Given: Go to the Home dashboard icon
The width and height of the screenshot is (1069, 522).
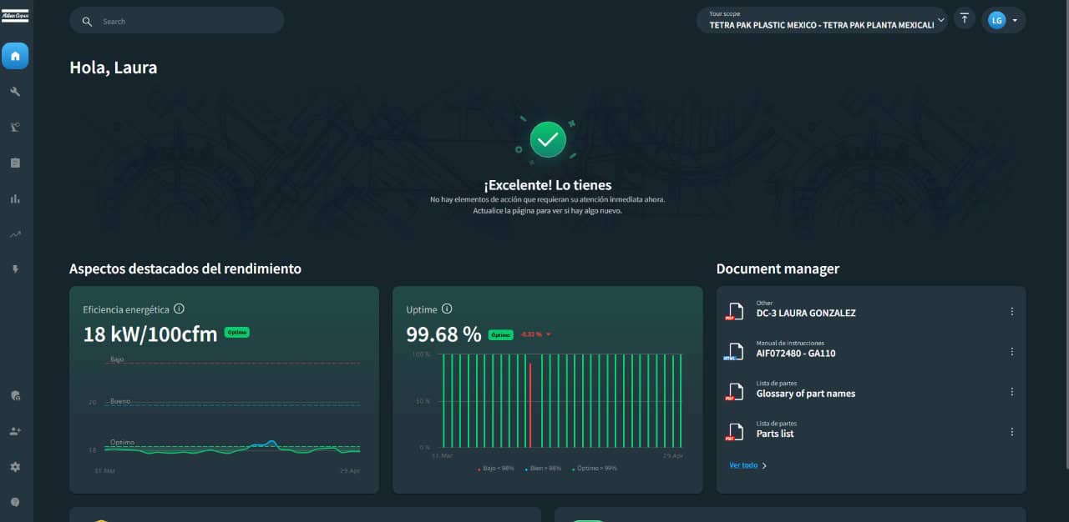Looking at the screenshot, I should [15, 56].
